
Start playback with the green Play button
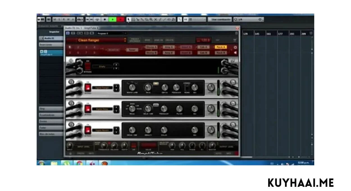point(113,19)
